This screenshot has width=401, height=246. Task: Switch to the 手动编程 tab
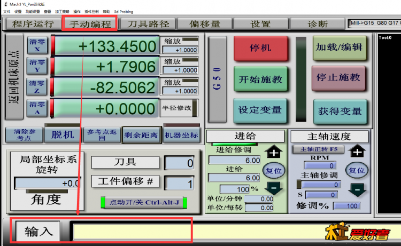pyautogui.click(x=90, y=24)
